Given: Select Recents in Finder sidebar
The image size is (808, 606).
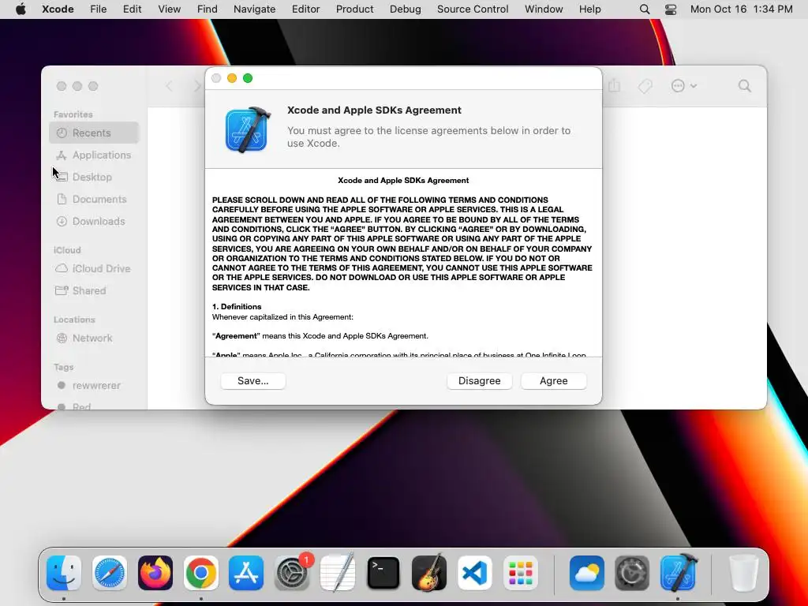Looking at the screenshot, I should pos(95,133).
